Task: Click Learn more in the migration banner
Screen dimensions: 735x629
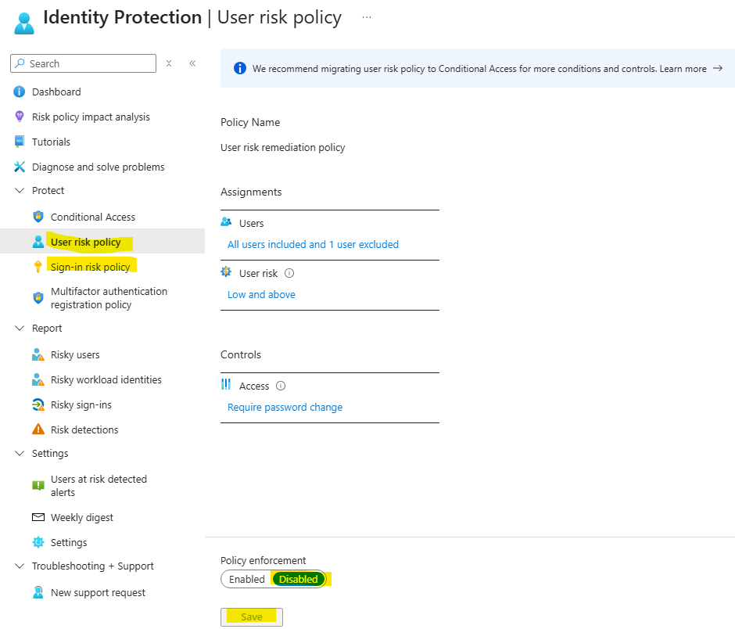Action: point(683,69)
